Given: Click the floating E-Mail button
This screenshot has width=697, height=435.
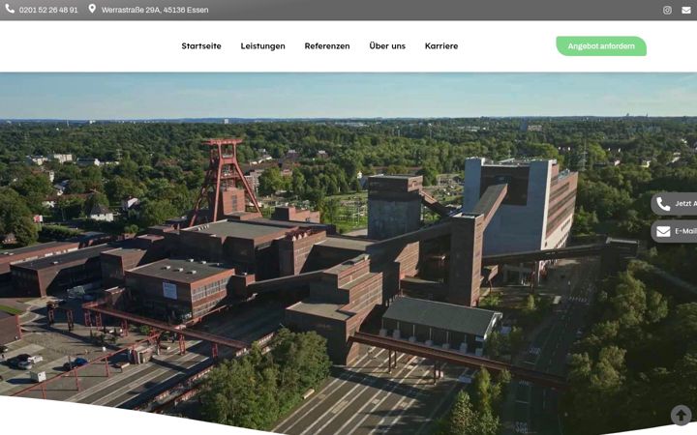Looking at the screenshot, I should pyautogui.click(x=674, y=231).
